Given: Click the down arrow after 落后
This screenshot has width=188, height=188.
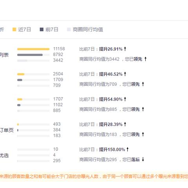Looking at the screenshot, I should coord(143,159).
